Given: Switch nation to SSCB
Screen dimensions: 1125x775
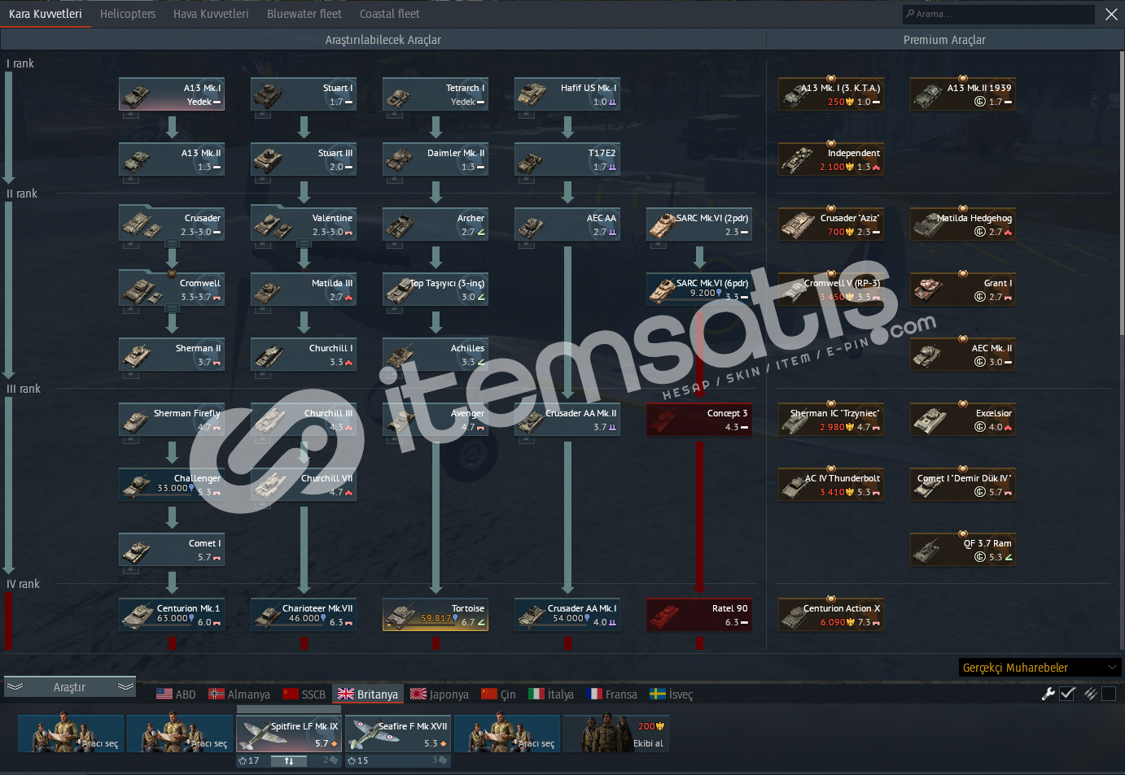Looking at the screenshot, I should click(304, 694).
